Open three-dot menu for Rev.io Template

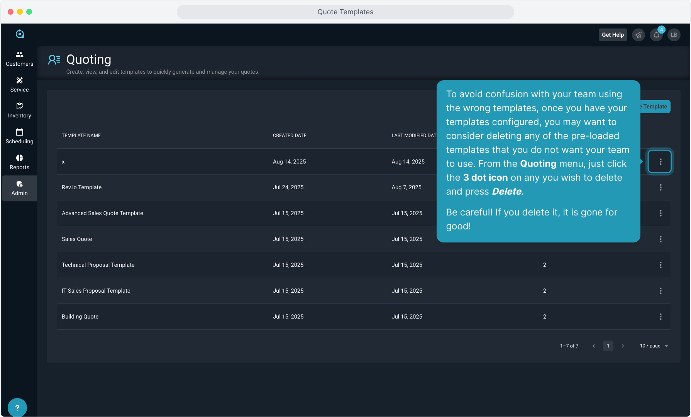pos(661,187)
